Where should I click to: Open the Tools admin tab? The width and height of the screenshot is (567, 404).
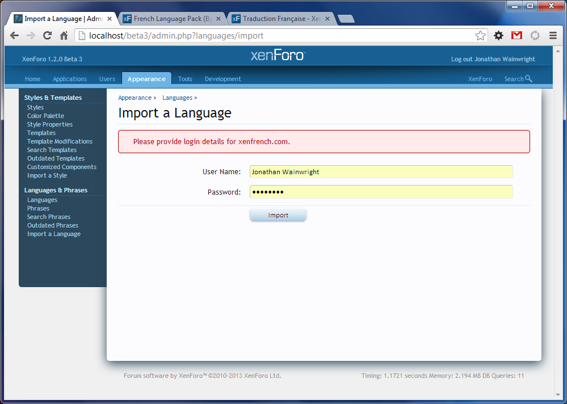point(185,79)
